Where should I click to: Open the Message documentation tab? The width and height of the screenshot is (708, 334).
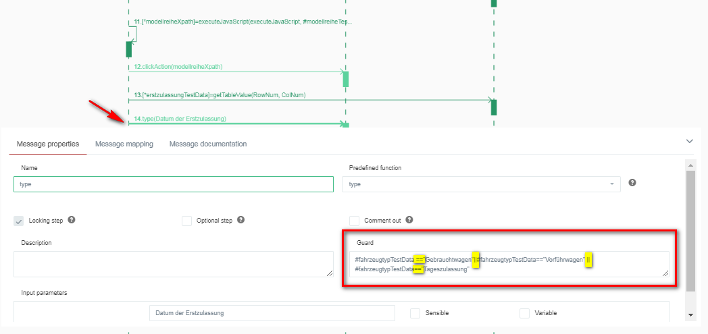(x=207, y=144)
